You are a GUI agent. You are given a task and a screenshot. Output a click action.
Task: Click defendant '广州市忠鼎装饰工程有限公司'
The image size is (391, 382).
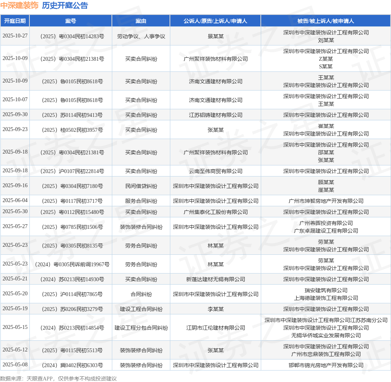pos(326,354)
